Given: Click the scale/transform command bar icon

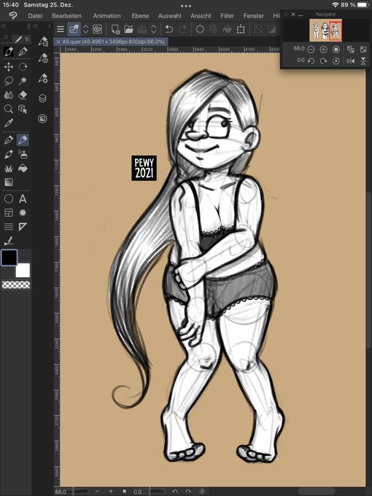Looking at the screenshot, I should tap(241, 29).
